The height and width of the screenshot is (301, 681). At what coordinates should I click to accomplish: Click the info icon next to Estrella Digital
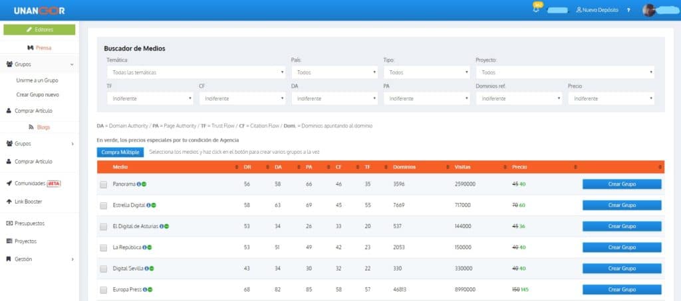pyautogui.click(x=148, y=206)
